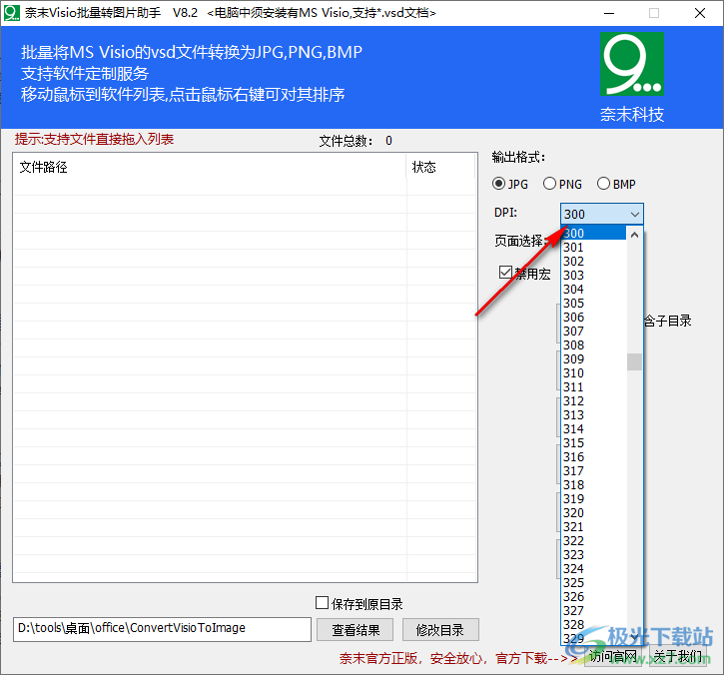Collapse the DPI combo box arrow
This screenshot has height=675, width=724.
(x=635, y=215)
